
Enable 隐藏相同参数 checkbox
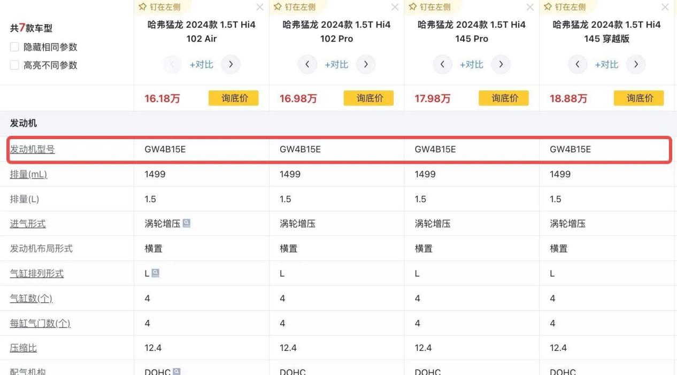[x=14, y=47]
